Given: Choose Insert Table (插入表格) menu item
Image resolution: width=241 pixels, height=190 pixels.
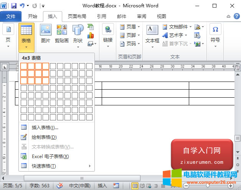Looking at the screenshot, I should point(45,127).
